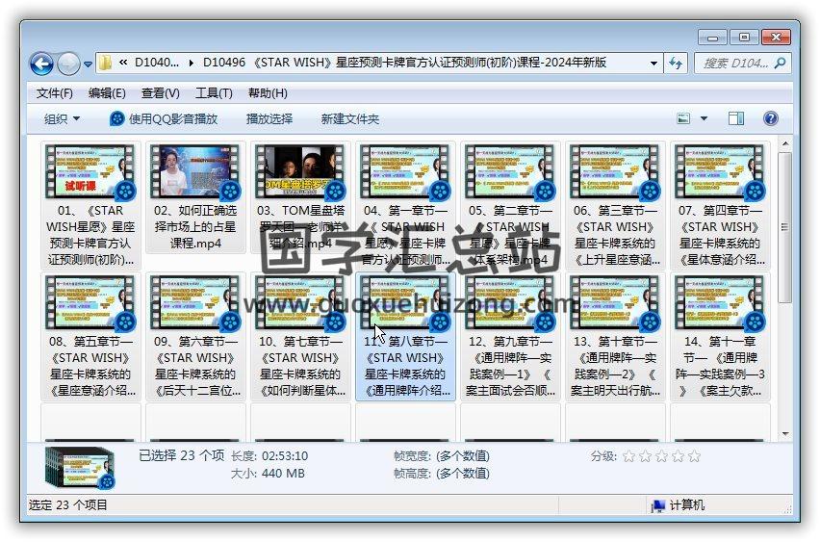Screen dimensions: 820x542
Task: Select video 13 第十章节 thumbnail
Action: [x=615, y=302]
